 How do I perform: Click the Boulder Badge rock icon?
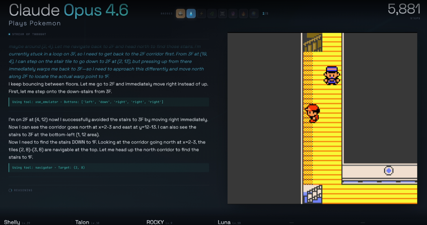tap(181, 14)
